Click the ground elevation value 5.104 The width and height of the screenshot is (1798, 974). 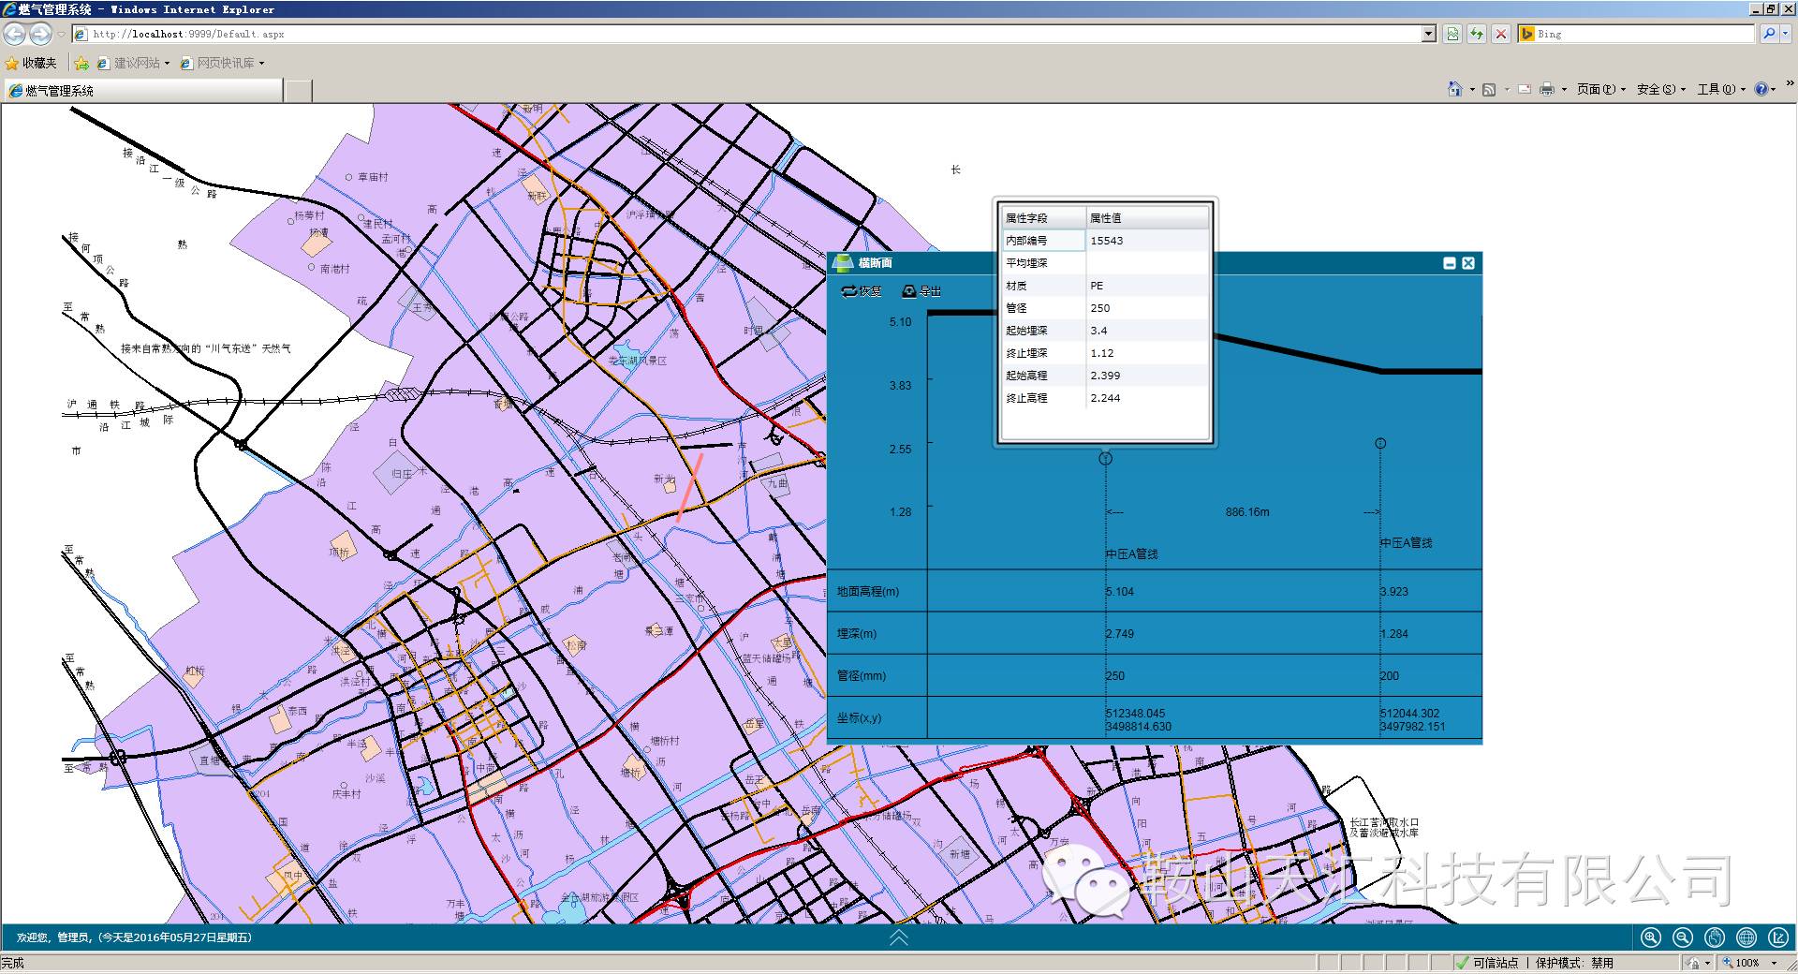coord(1120,592)
